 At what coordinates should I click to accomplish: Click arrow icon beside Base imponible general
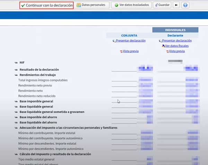pyautogui.click(x=16, y=101)
